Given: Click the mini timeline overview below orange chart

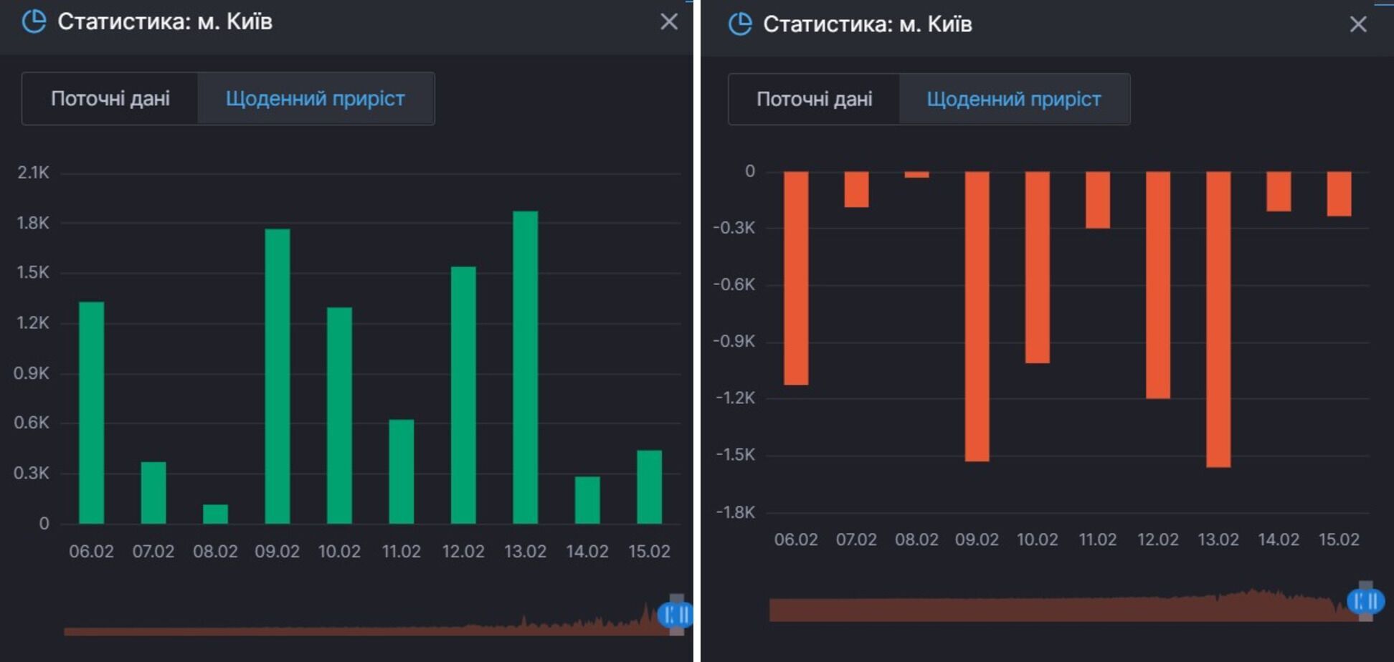Looking at the screenshot, I should 1040,609.
